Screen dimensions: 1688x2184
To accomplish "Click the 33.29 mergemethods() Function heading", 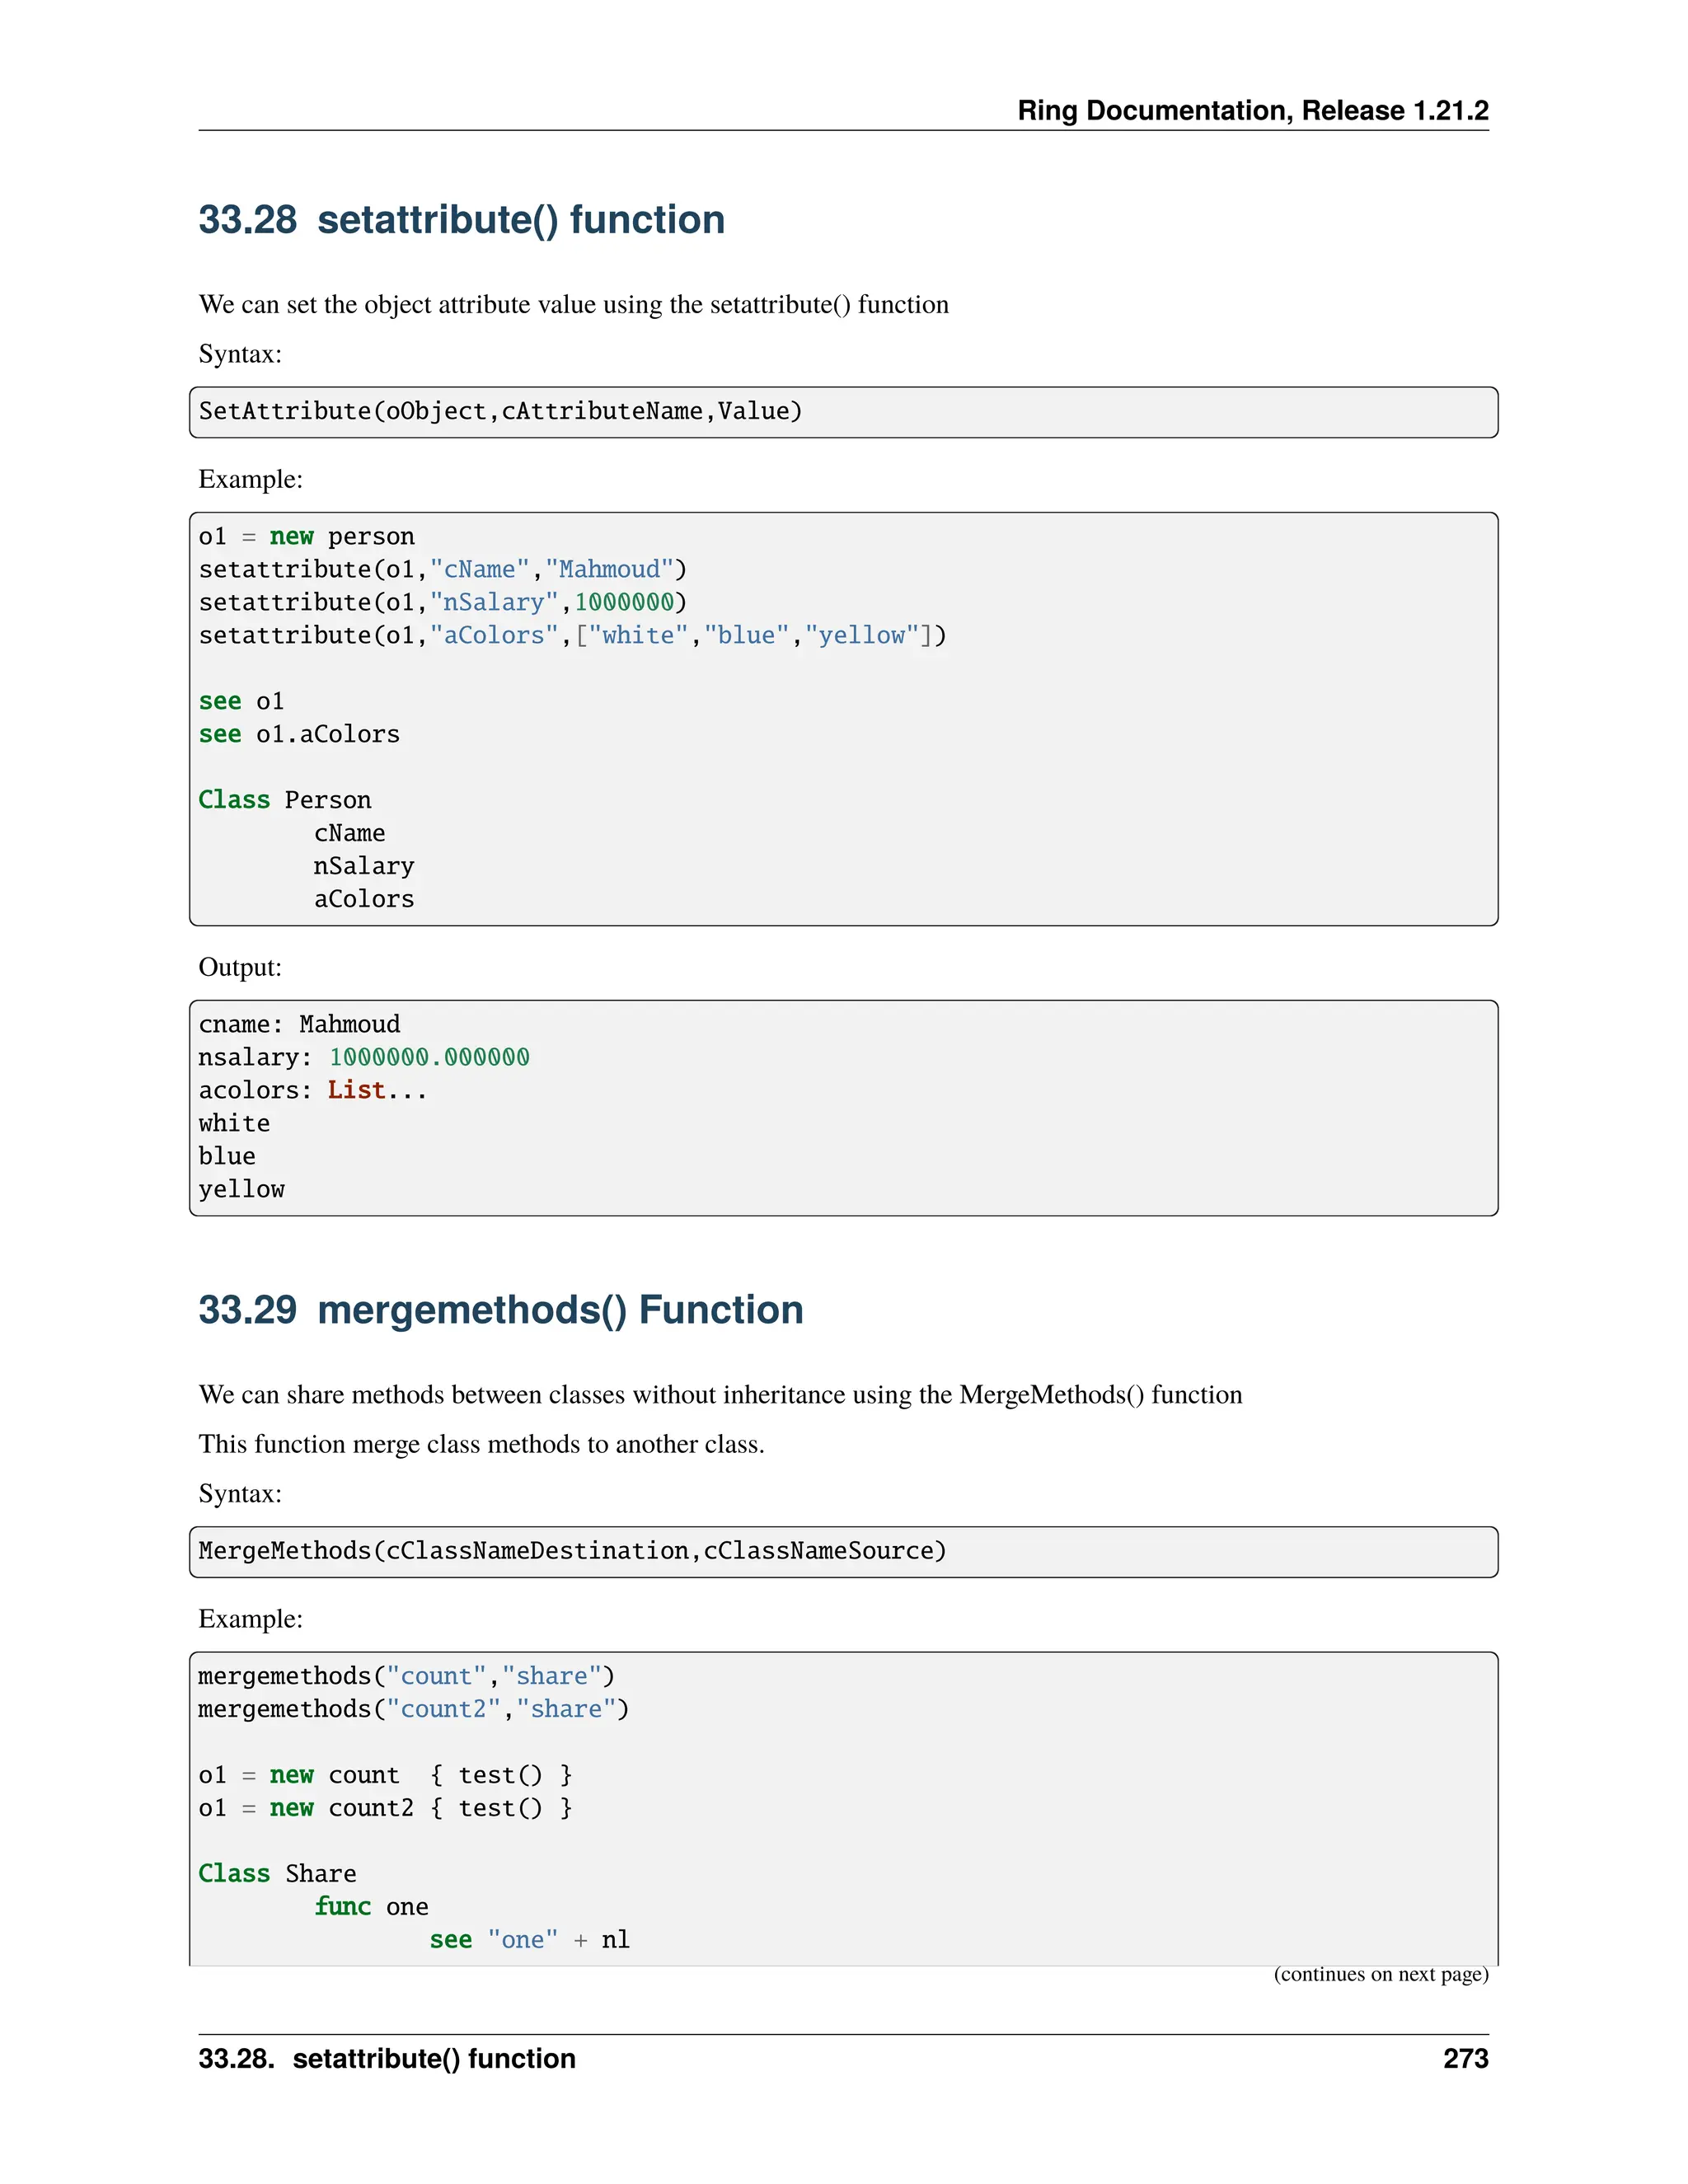I will click(500, 1310).
